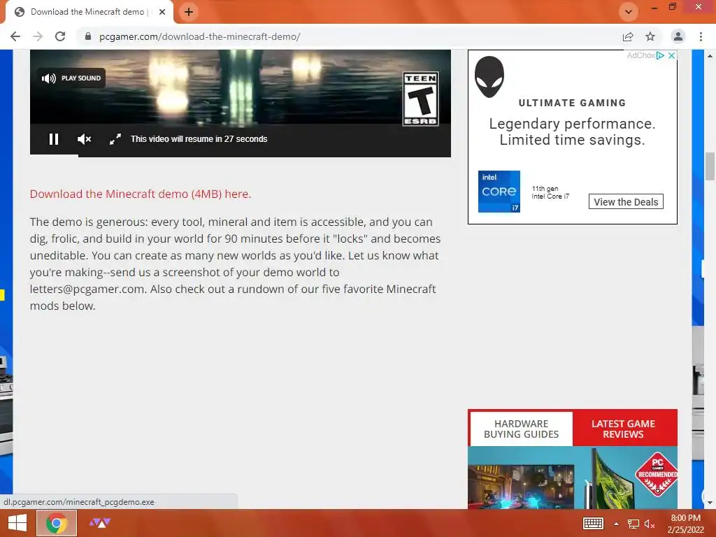The image size is (716, 537).
Task: Open the Download the Minecraft demo link
Action: point(140,194)
